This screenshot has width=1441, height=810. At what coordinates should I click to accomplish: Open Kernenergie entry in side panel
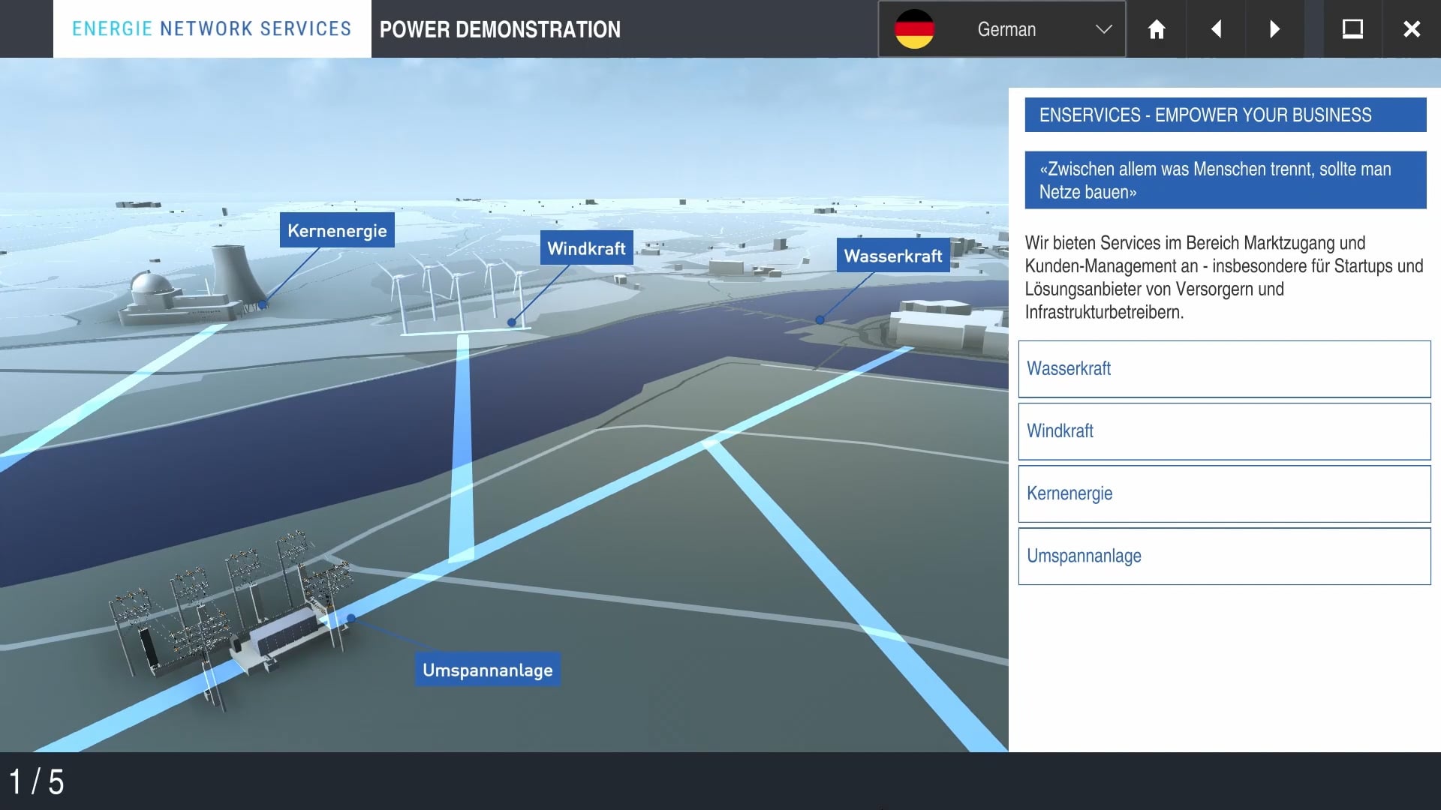[x=1224, y=493]
